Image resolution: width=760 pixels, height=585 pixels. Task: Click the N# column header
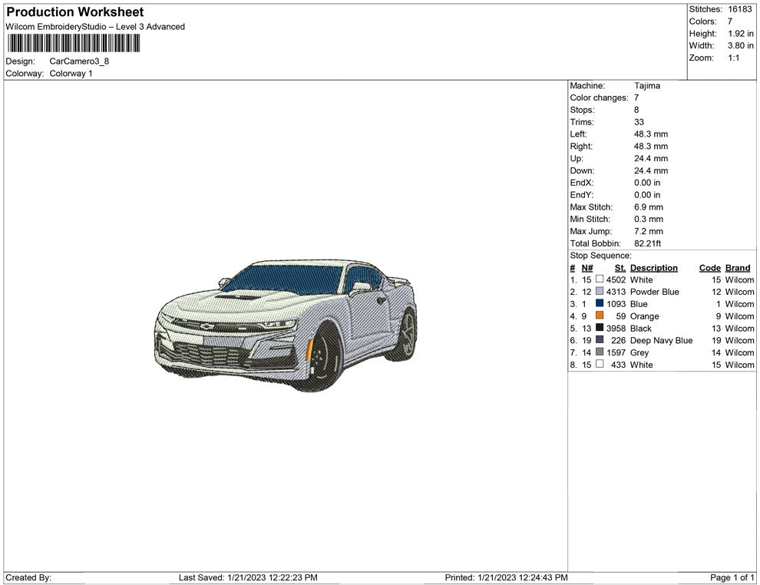(x=587, y=268)
